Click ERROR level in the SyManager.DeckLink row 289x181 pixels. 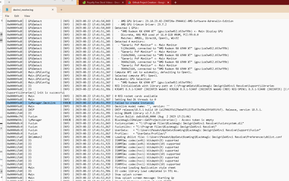pyautogui.click(x=67, y=103)
